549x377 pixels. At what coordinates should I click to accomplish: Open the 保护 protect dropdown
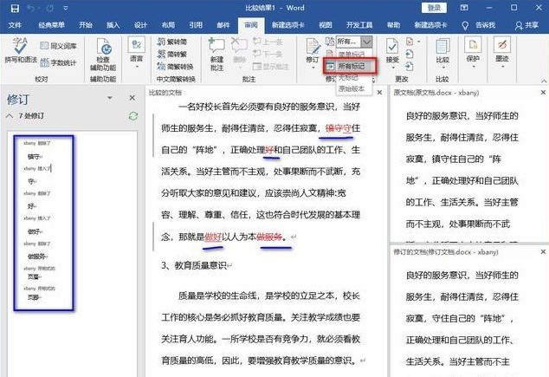pos(473,53)
